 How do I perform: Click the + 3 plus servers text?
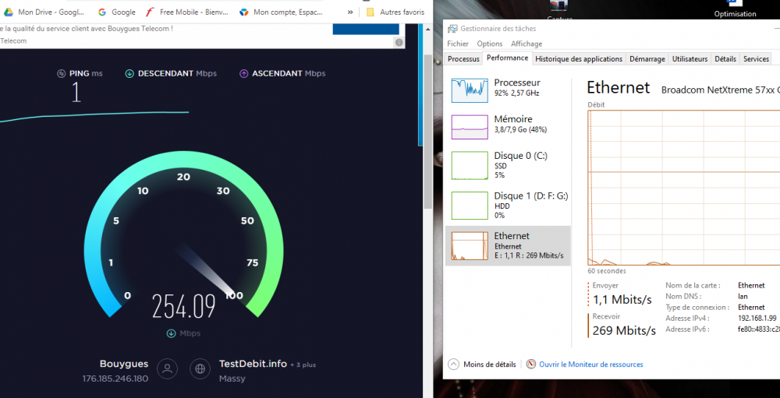pyautogui.click(x=303, y=365)
